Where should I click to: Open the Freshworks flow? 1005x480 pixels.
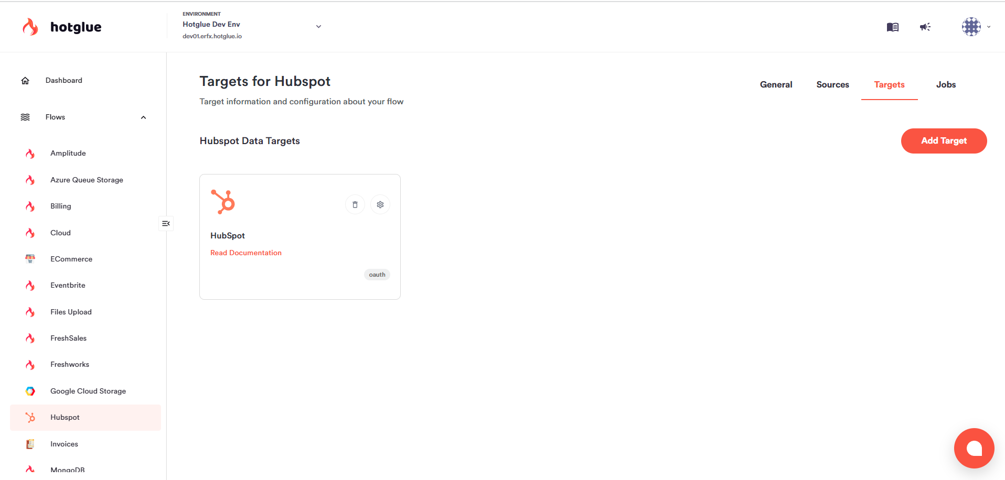[x=70, y=364]
